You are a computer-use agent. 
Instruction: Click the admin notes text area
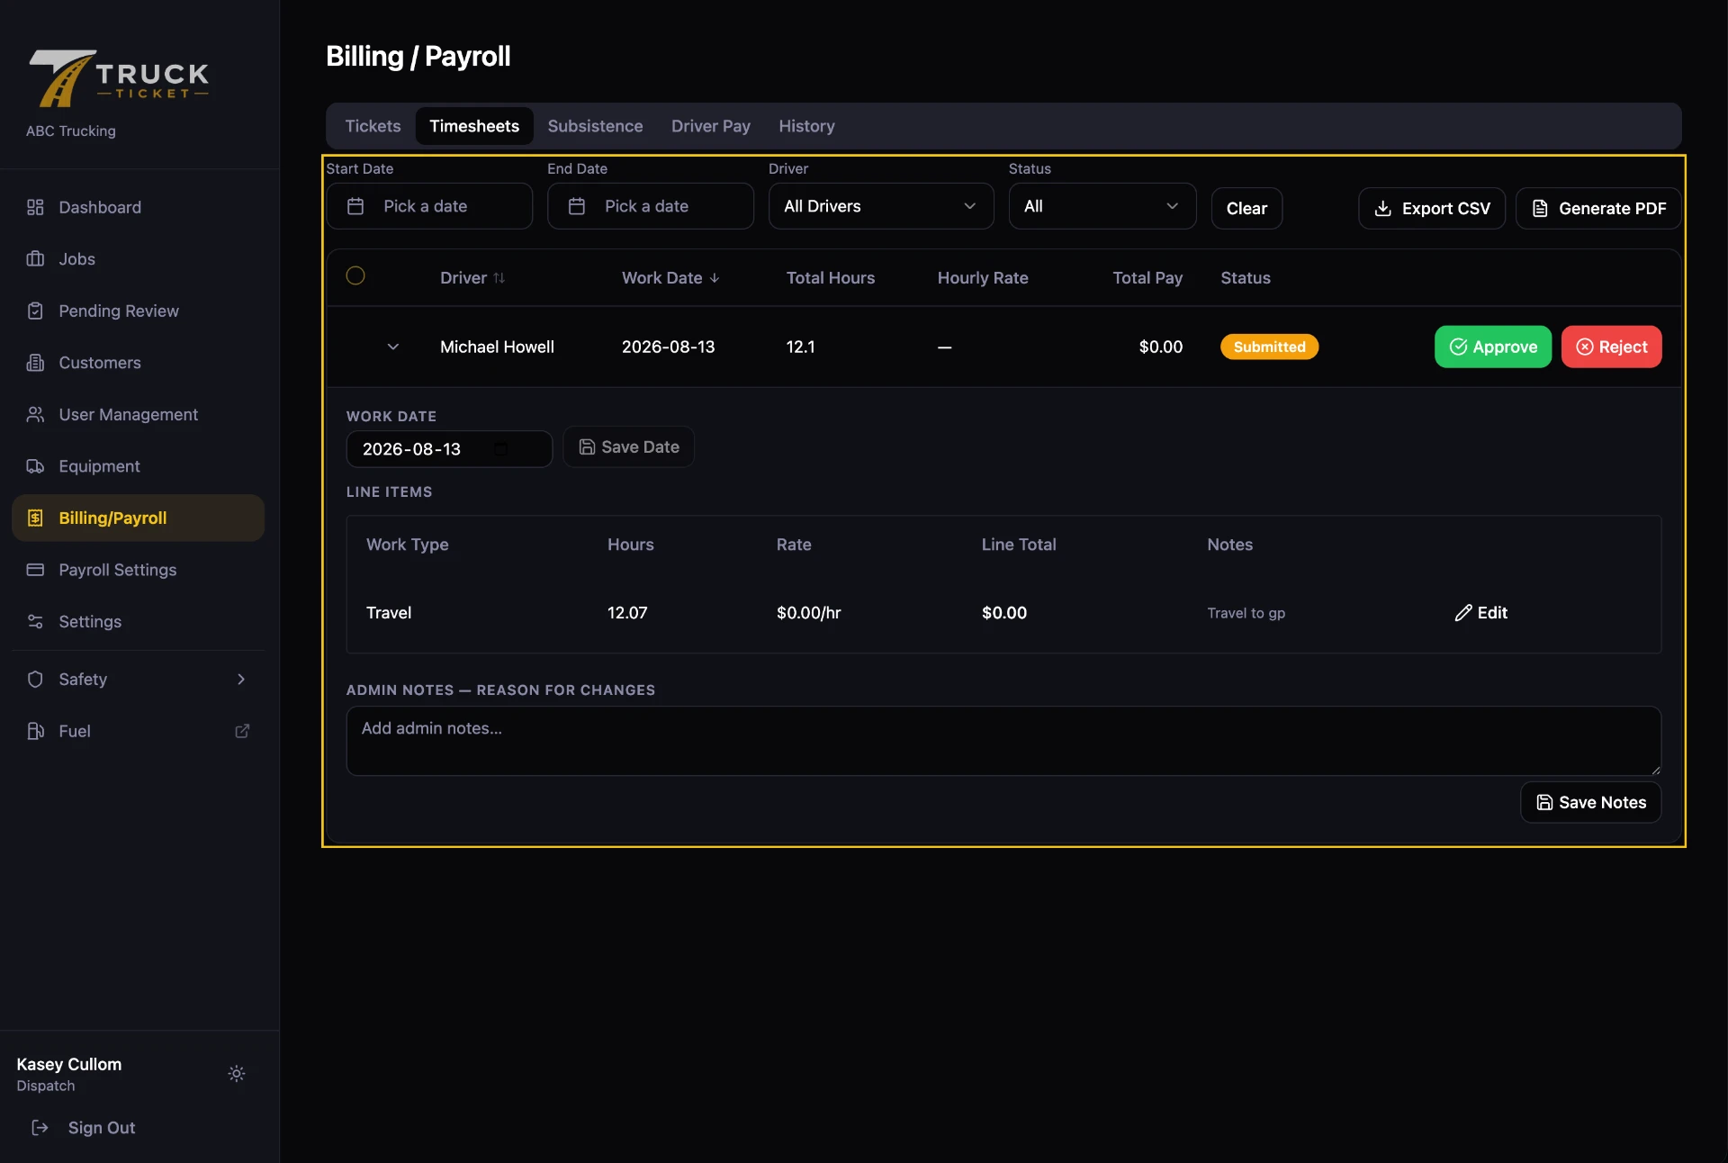coord(1003,741)
